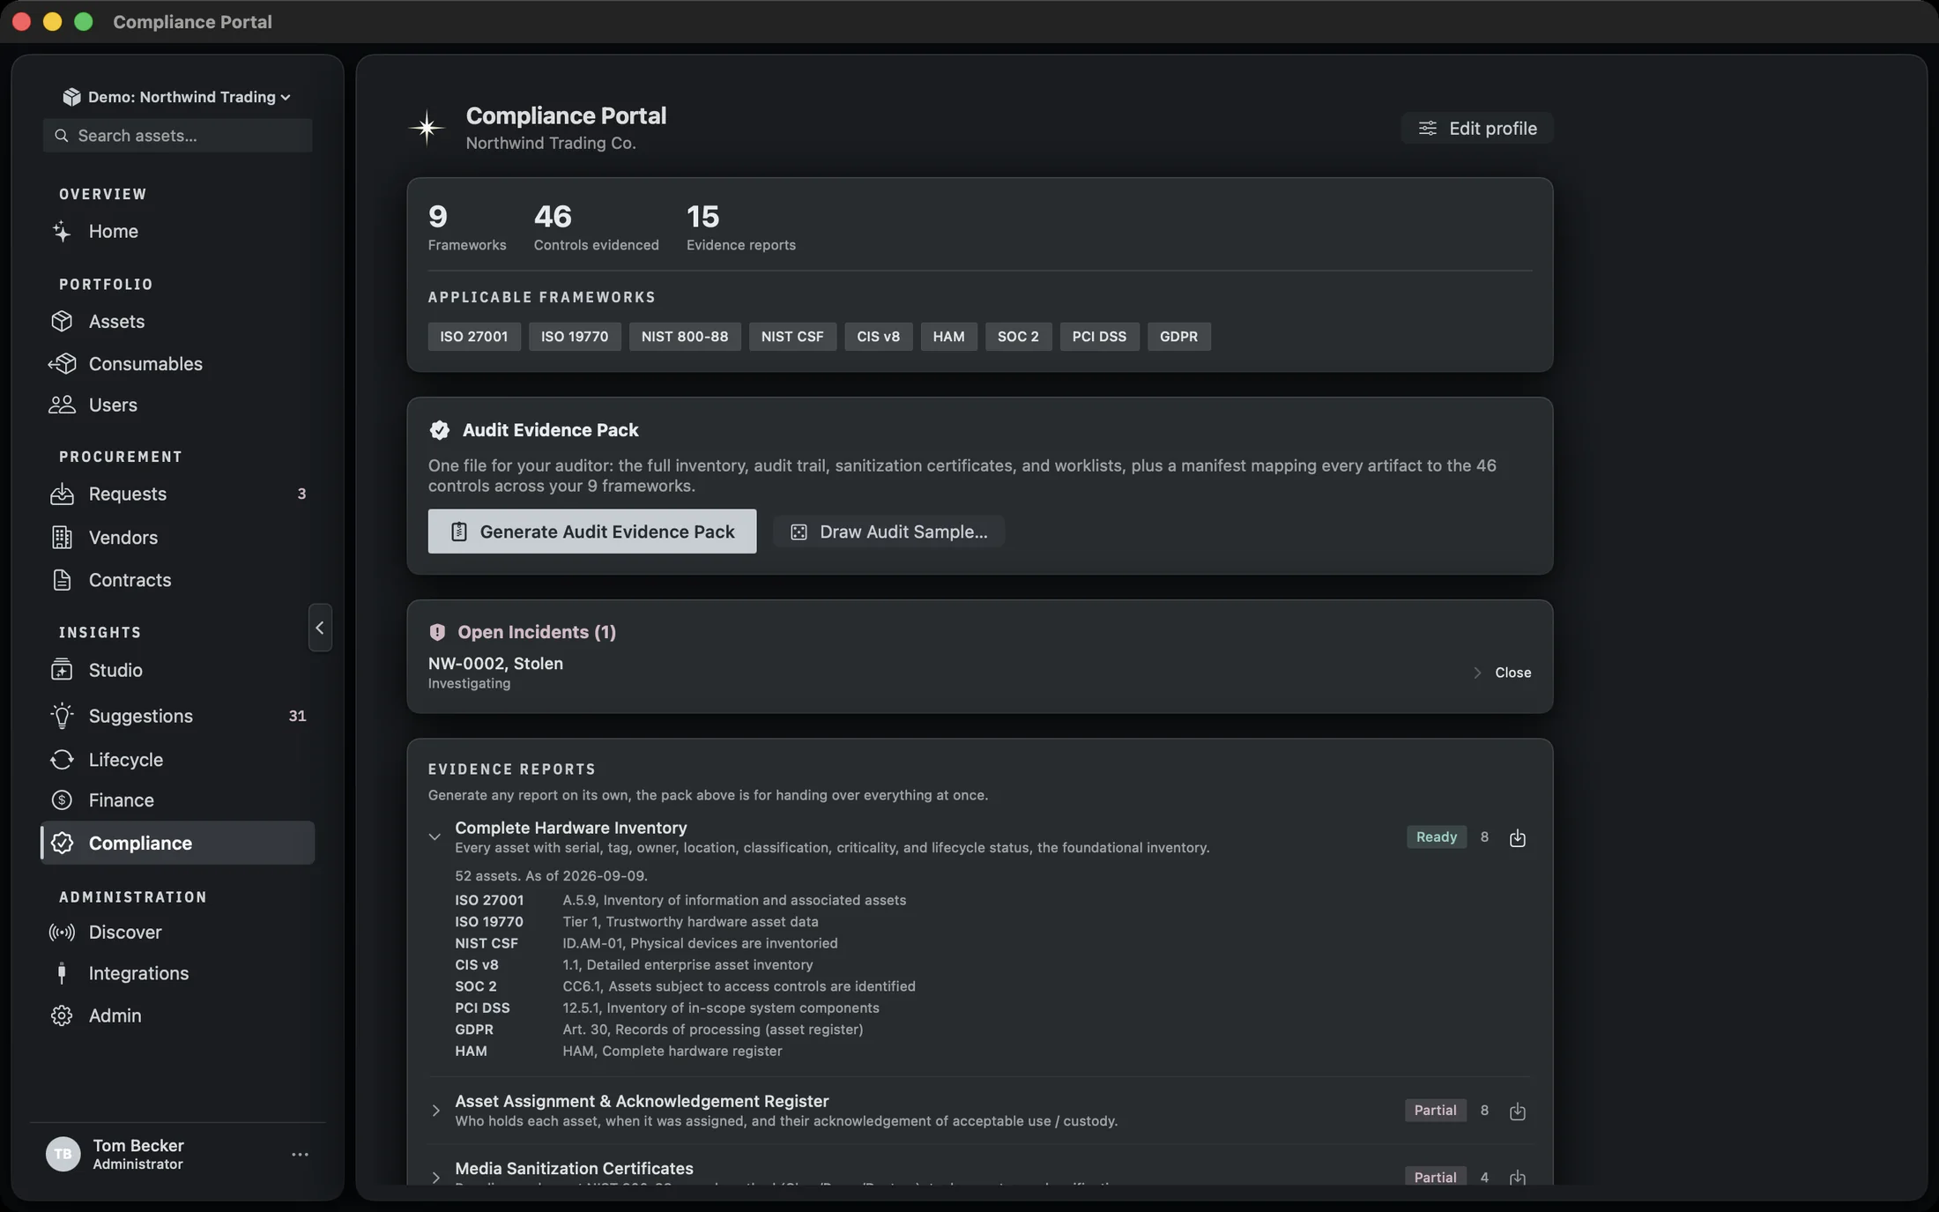Collapse the sidebar with the chevron handle
Screen dimensions: 1939x1212
click(320, 628)
